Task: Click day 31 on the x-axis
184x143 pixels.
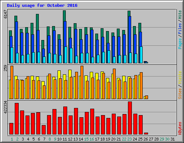Action: (x=172, y=139)
